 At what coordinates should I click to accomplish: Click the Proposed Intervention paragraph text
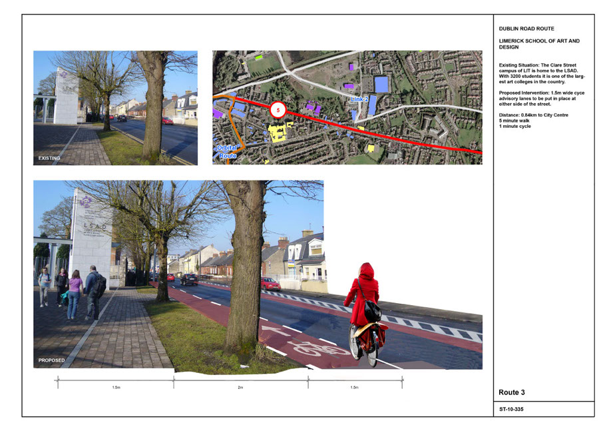coord(541,99)
